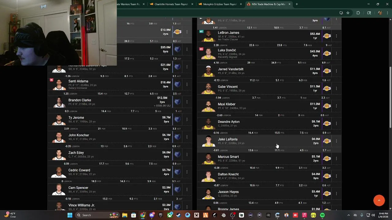Switch to the Memphis Grizzlies Team Payroll tab
The image size is (392, 220).
click(x=220, y=4)
